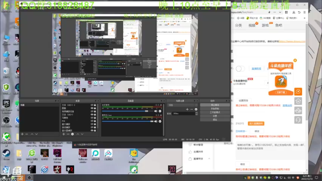Click the grey headset support icon
Image resolution: width=322 pixels, height=181 pixels.
(298, 120)
